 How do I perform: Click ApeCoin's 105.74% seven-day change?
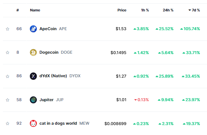[190, 29]
